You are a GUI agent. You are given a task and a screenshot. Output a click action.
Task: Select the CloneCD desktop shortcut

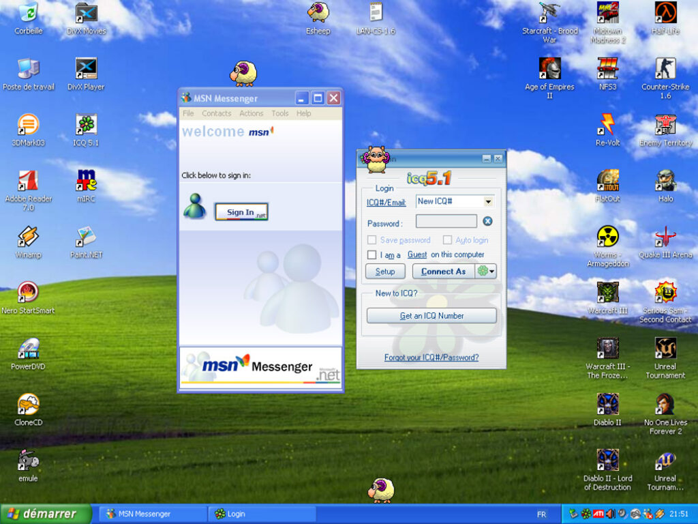pos(29,411)
